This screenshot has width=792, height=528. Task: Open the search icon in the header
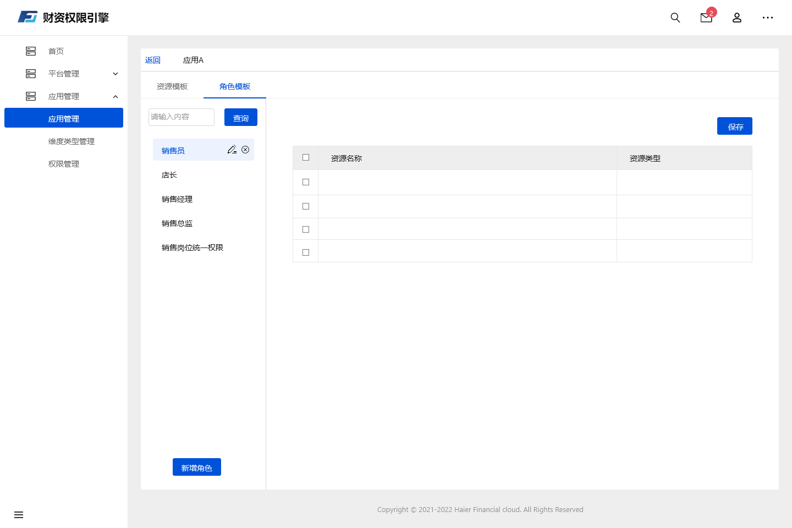[x=675, y=18]
